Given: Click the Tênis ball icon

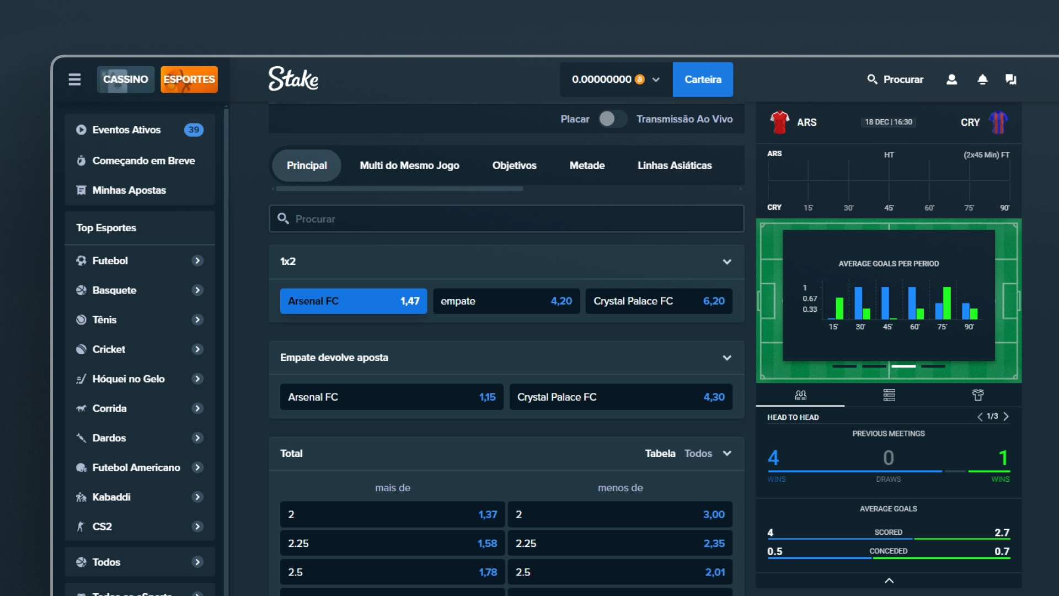Looking at the screenshot, I should click(x=81, y=320).
